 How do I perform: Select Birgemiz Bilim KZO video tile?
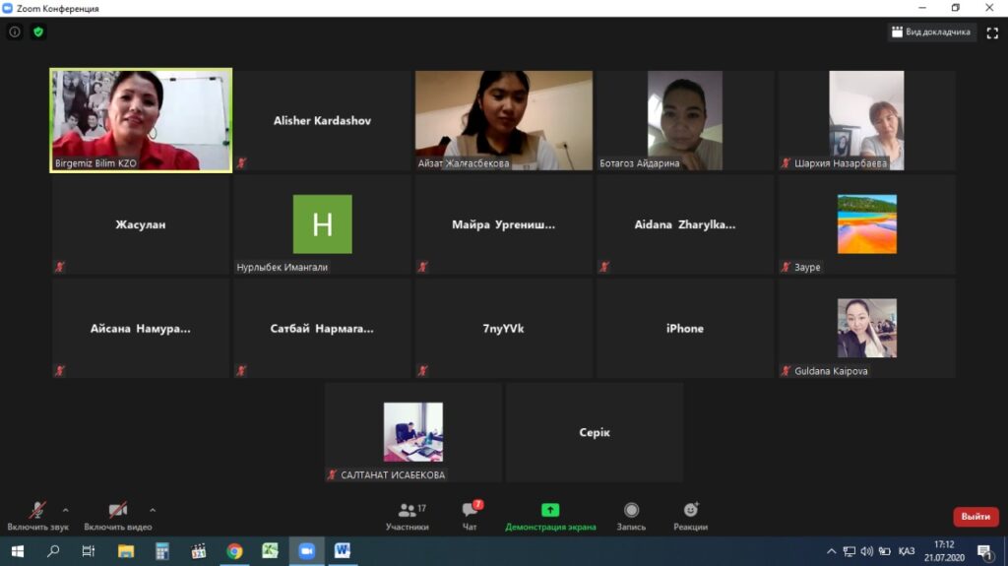pos(141,120)
